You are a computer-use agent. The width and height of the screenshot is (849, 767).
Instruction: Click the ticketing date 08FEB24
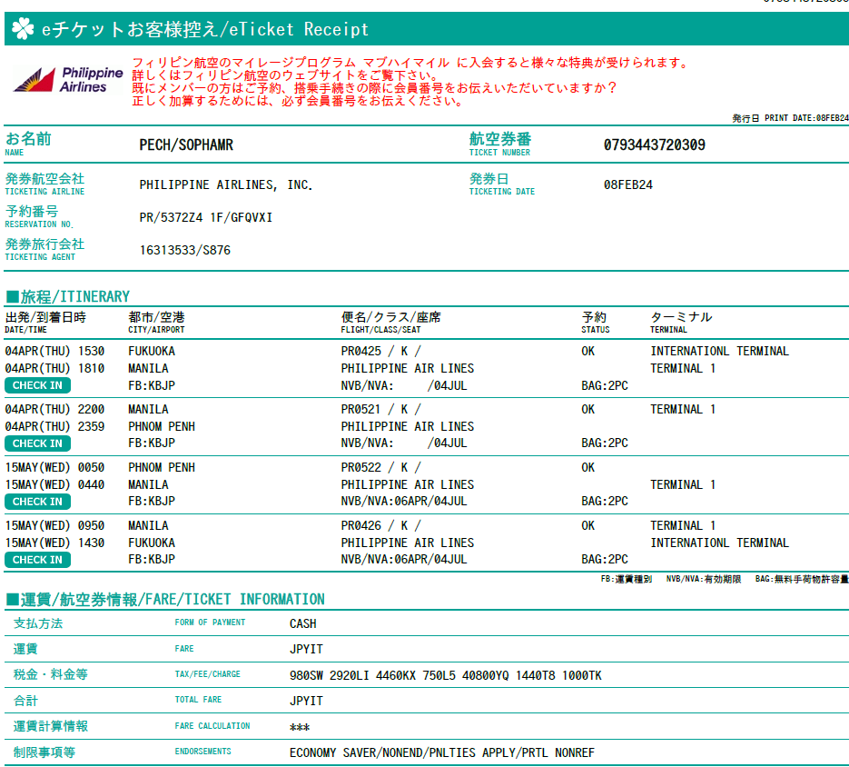pos(628,184)
